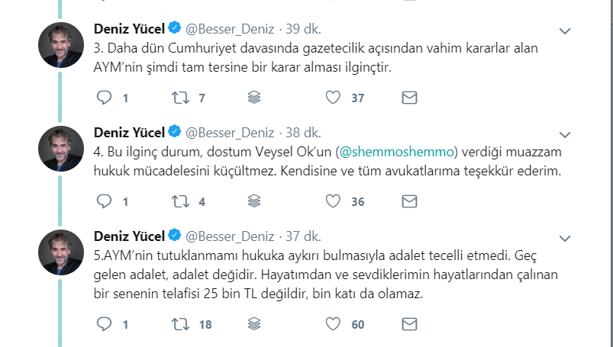Open the layers icon on tweet 3

pyautogui.click(x=256, y=98)
